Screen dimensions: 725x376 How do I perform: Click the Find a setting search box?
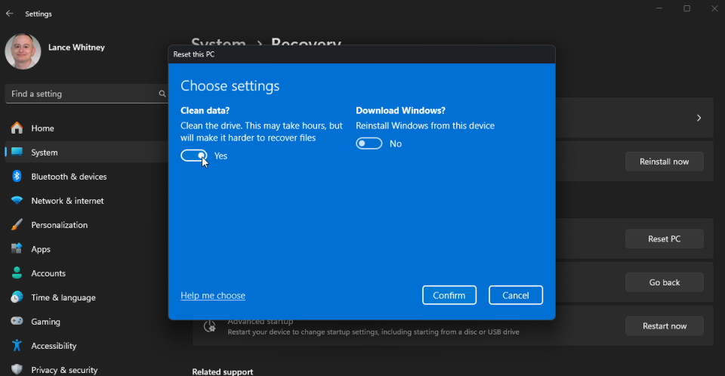[86, 94]
